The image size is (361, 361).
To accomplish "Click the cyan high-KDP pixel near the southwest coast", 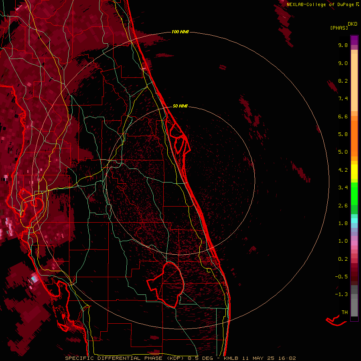I will 34,279.
